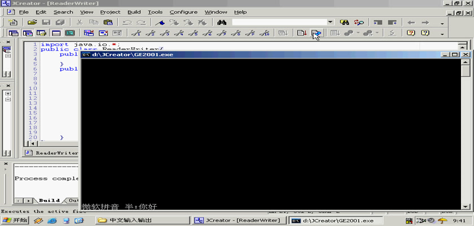
Task: Toggle the output window panel button
Action: (56, 33)
